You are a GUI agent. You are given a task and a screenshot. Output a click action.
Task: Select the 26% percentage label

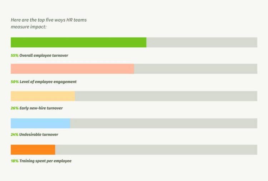[15, 108]
